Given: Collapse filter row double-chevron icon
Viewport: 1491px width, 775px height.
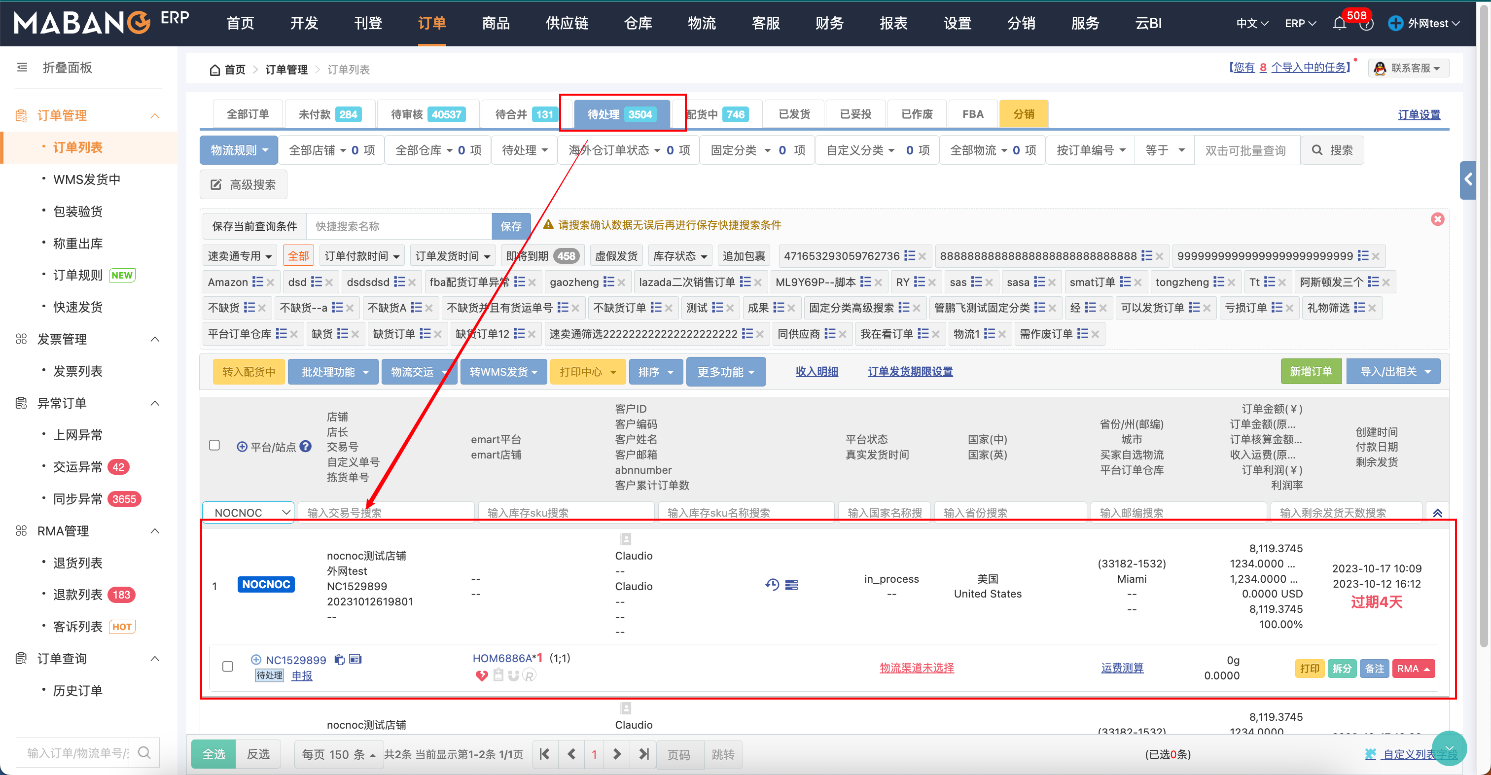Looking at the screenshot, I should (x=1437, y=513).
